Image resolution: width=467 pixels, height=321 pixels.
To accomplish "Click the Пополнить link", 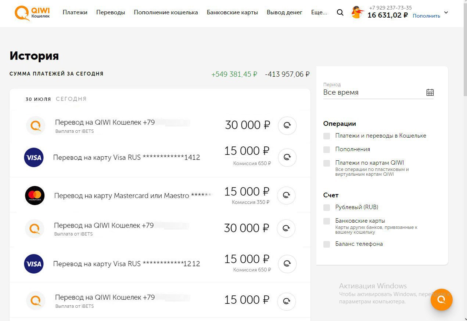I will tap(426, 16).
